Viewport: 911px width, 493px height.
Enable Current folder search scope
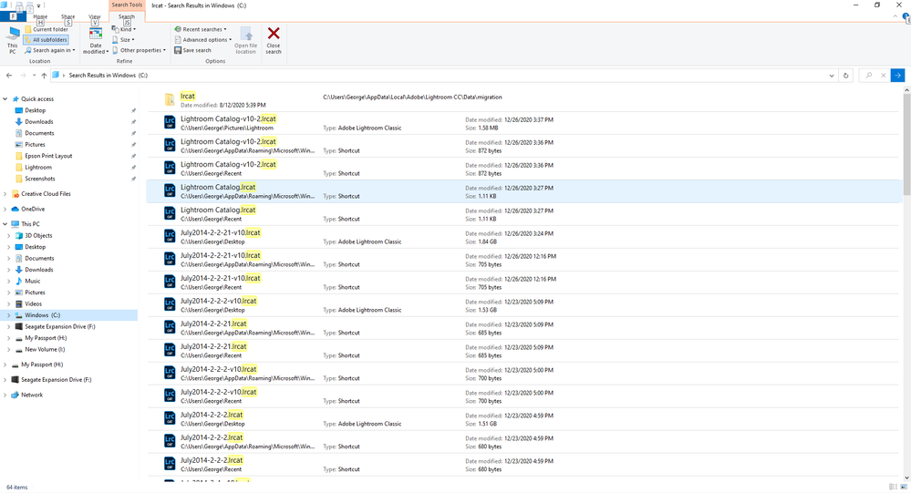coord(47,29)
